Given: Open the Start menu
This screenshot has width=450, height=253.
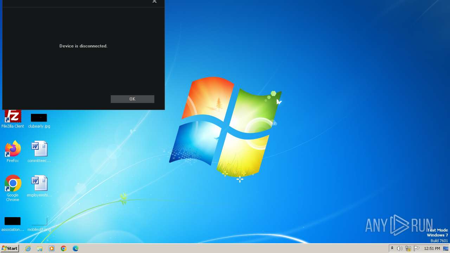Looking at the screenshot, I should tap(9, 248).
